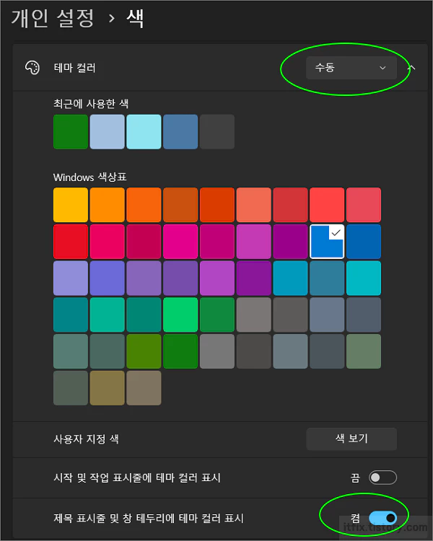Screen dimensions: 433x541
Task: Select the yellow gold swatch in Windows 색상표
Action: tap(71, 205)
